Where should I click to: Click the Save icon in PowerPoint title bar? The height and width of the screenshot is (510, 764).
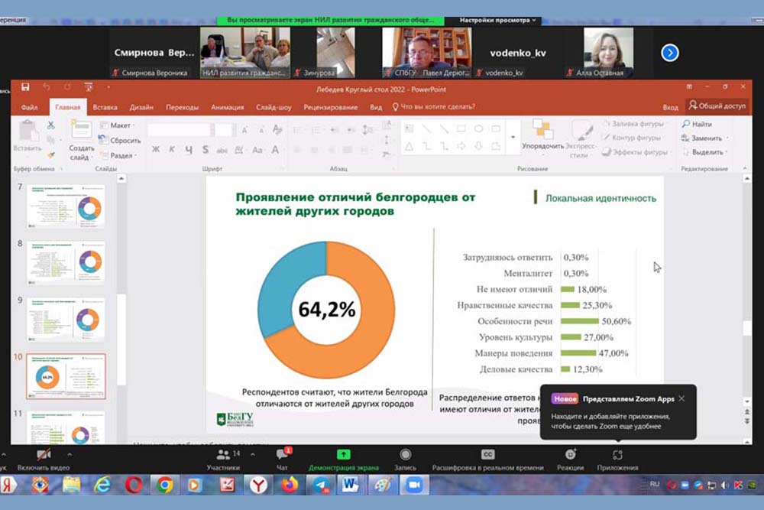click(25, 87)
